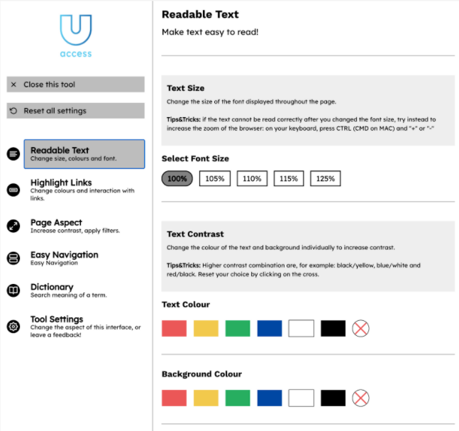
Task: Set font size to 110%
Action: 251,179
